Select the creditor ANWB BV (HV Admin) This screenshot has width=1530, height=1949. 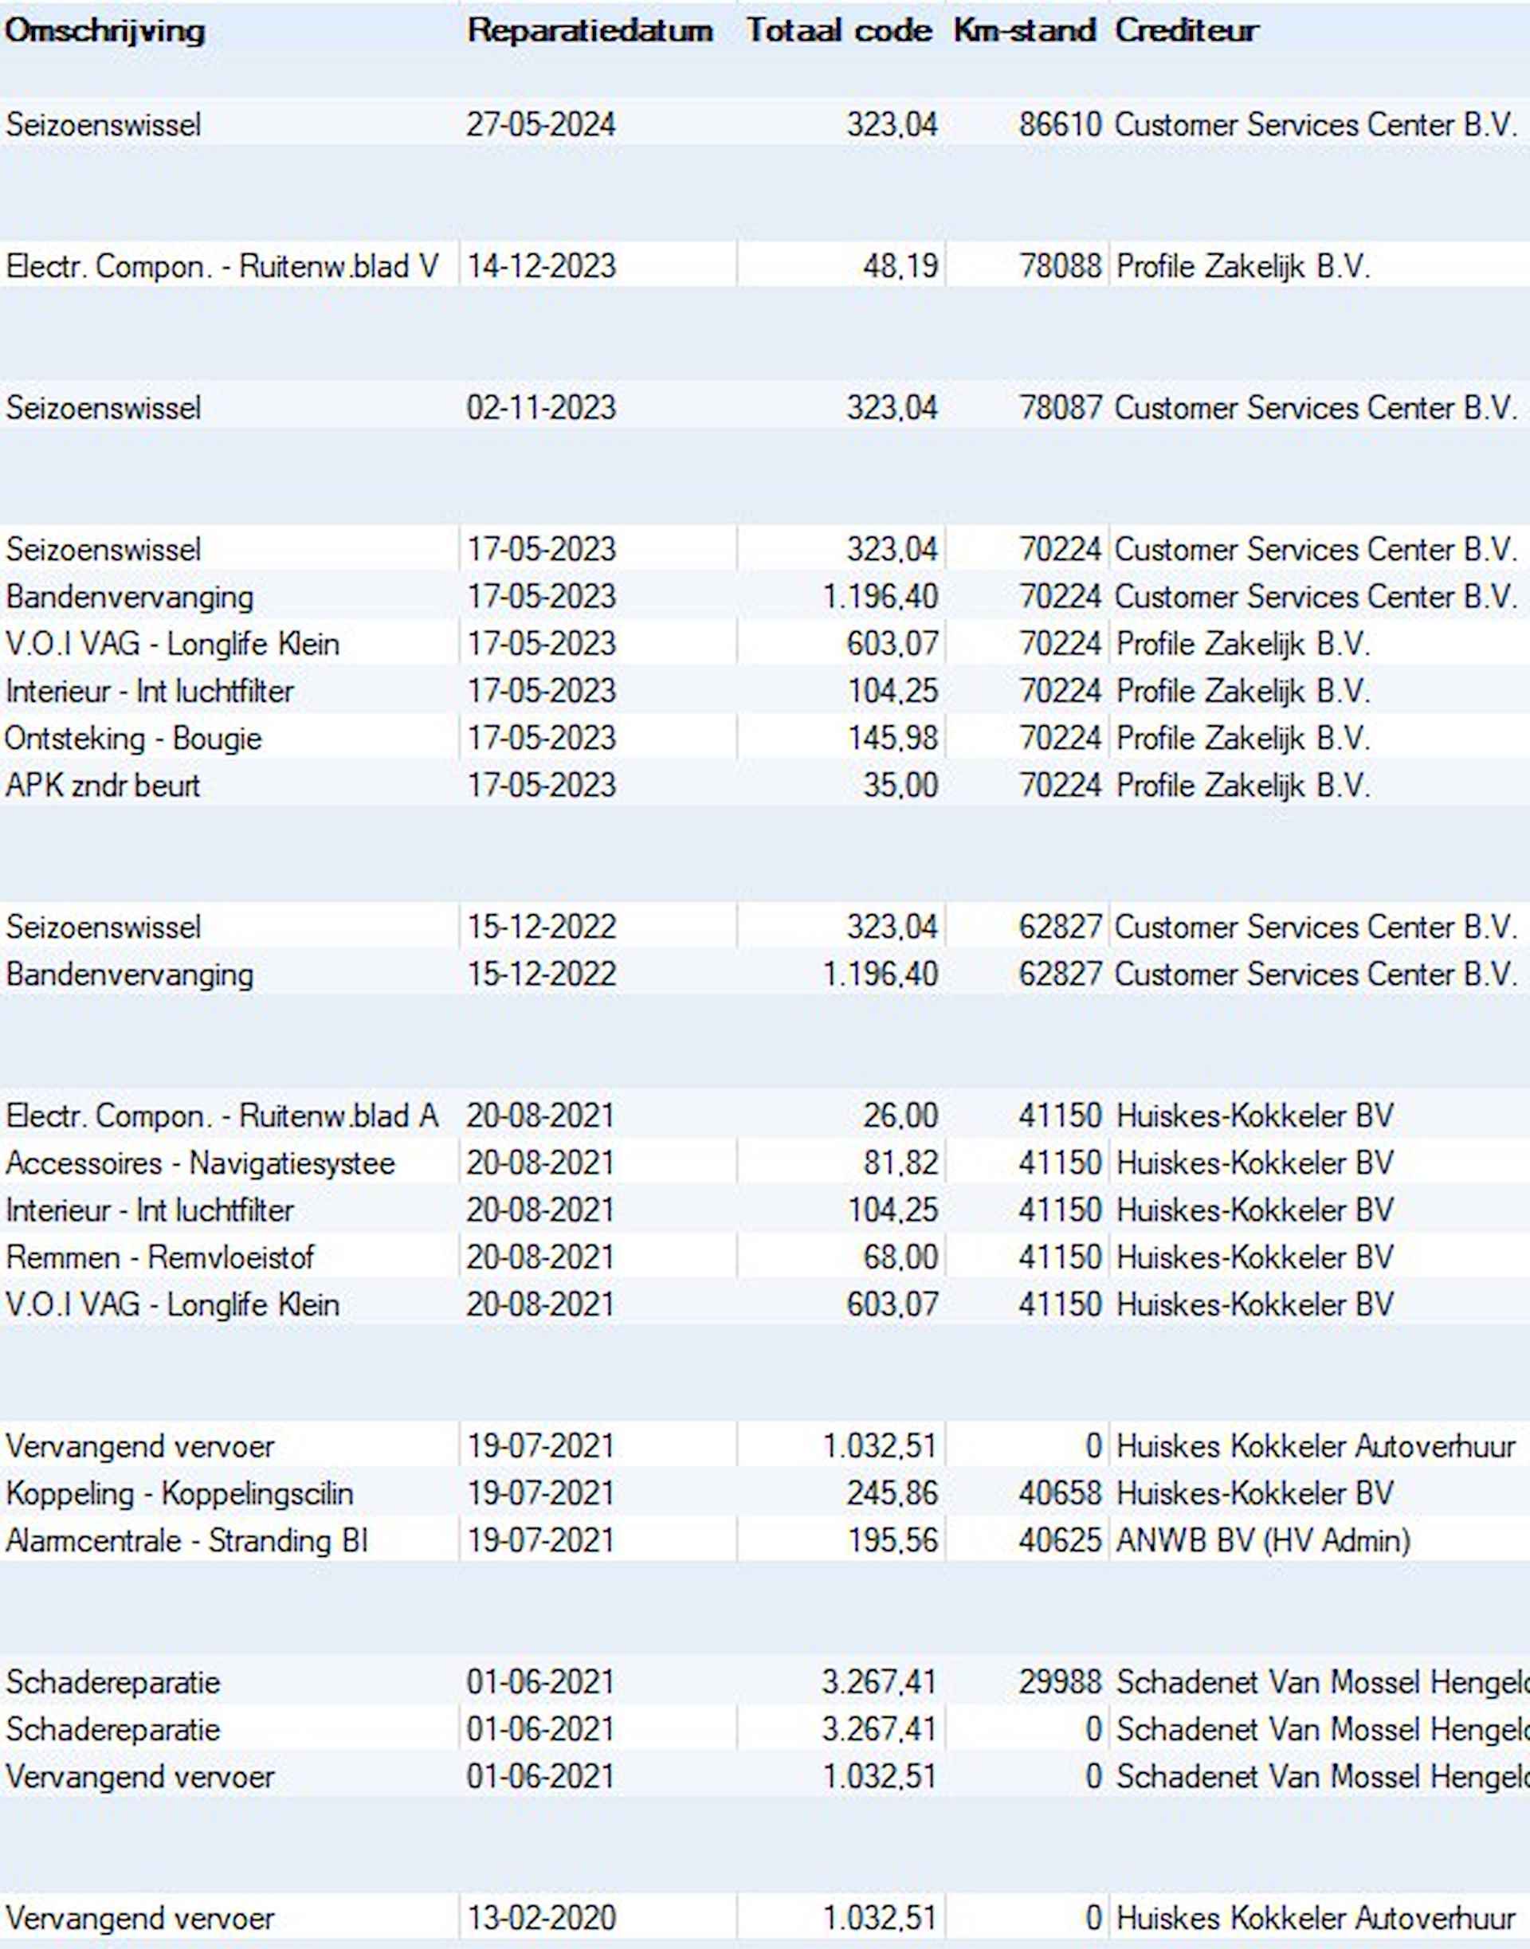pos(1263,1542)
